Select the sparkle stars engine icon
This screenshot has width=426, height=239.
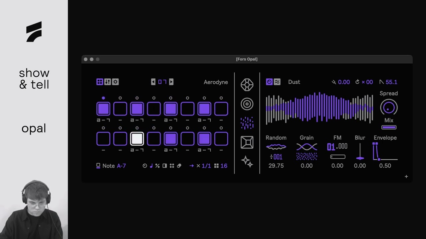(x=247, y=162)
